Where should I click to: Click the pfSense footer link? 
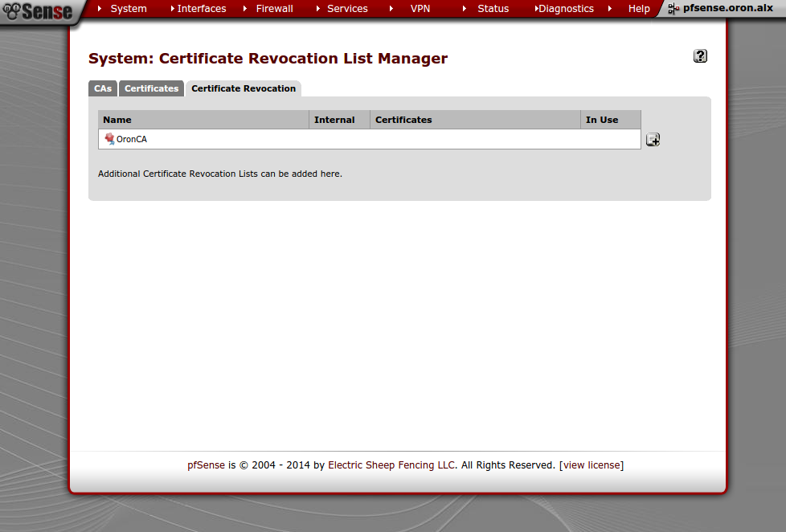206,464
